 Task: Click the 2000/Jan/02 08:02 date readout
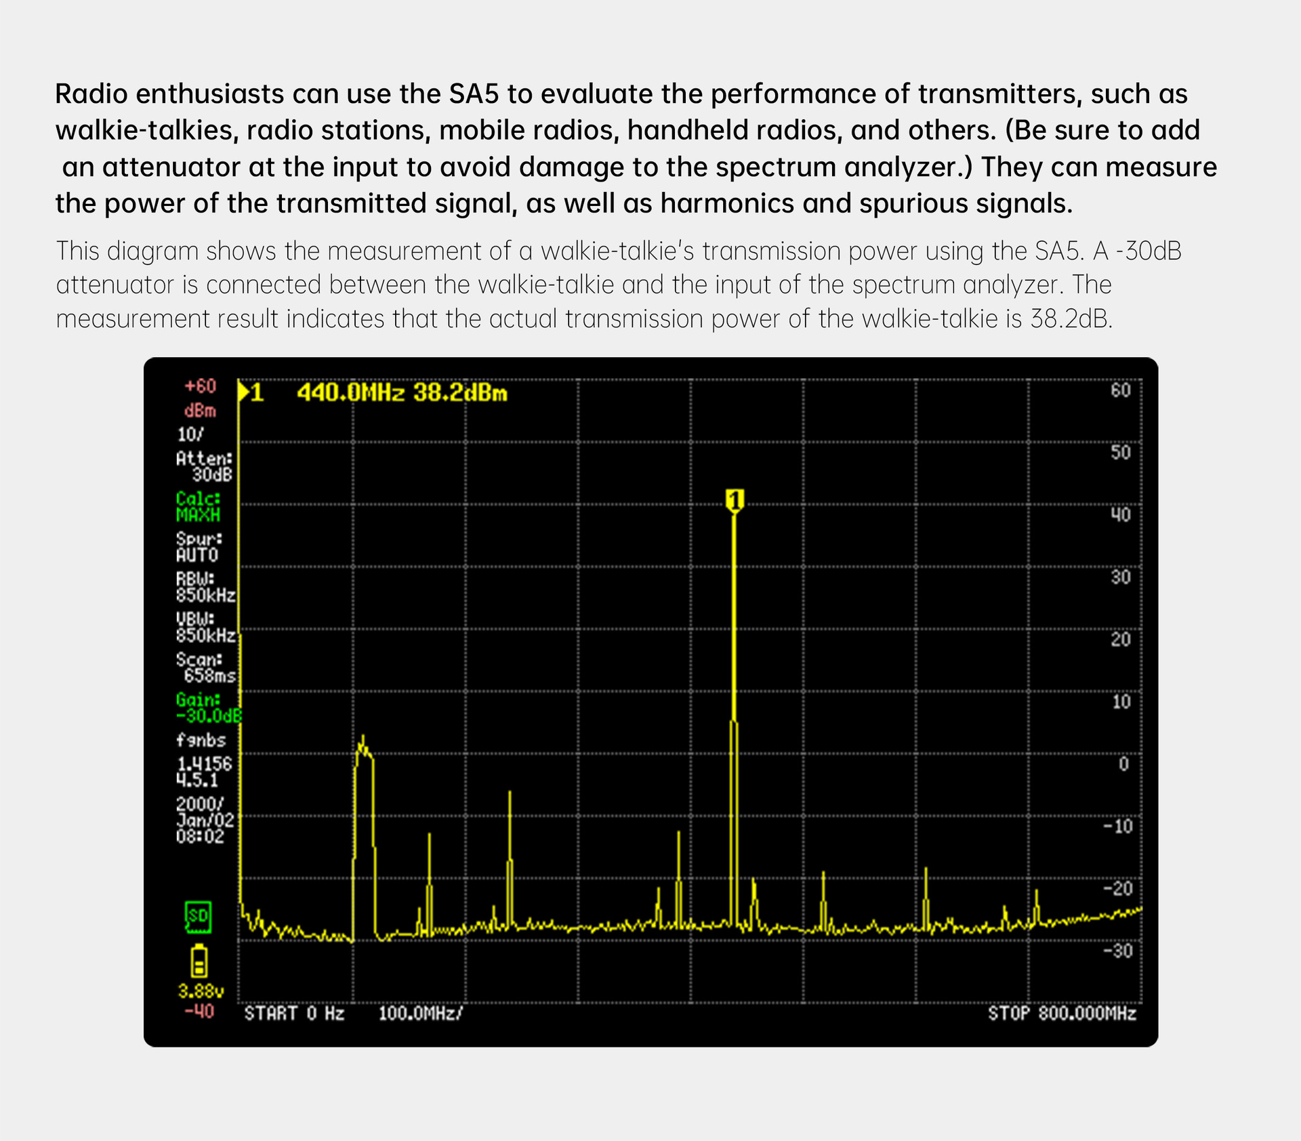204,821
